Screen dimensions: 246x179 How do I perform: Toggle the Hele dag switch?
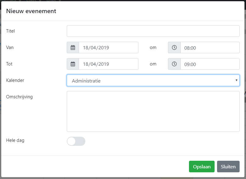(76, 141)
